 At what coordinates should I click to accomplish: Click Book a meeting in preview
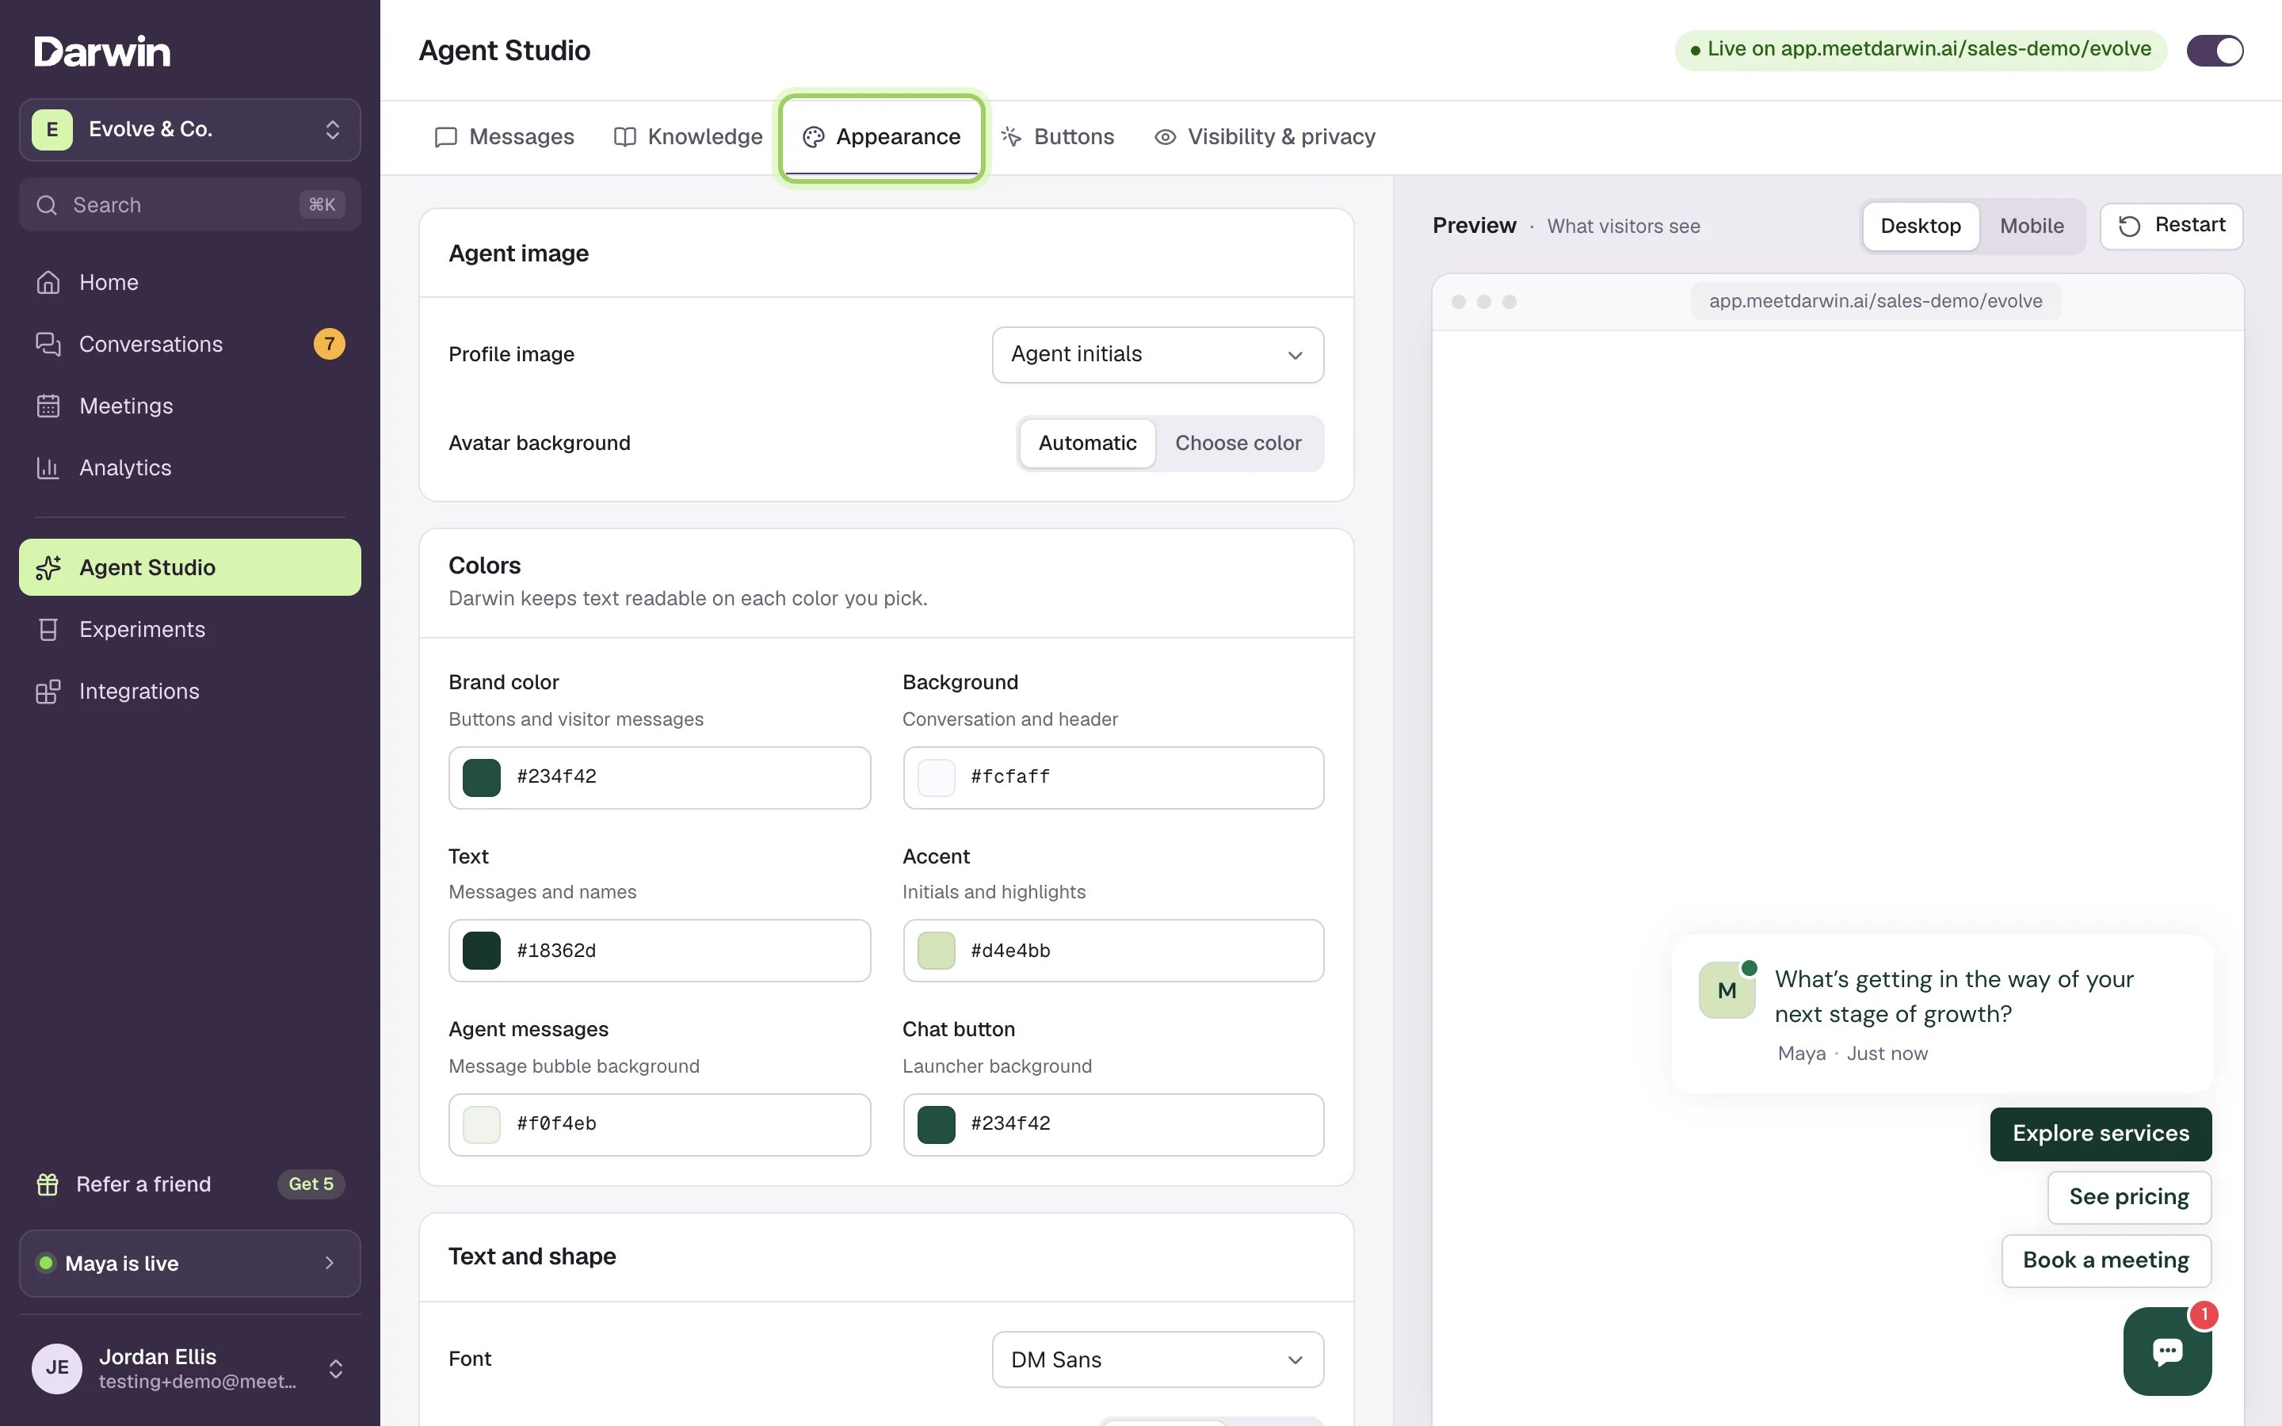pyautogui.click(x=2105, y=1261)
